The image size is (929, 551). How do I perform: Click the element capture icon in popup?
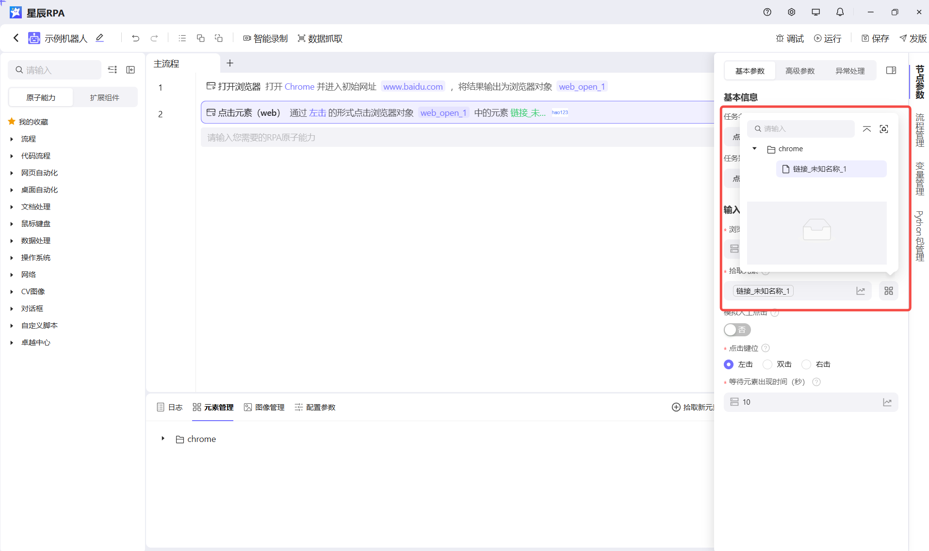pos(884,129)
